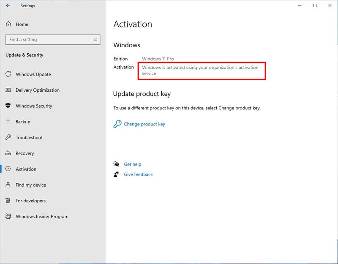Focus the Find a setting search box
The width and height of the screenshot is (338, 264).
(x=53, y=40)
